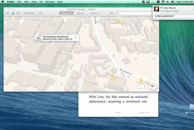Switch to the Standard map view
This screenshot has height=130, width=194.
tap(66, 13)
